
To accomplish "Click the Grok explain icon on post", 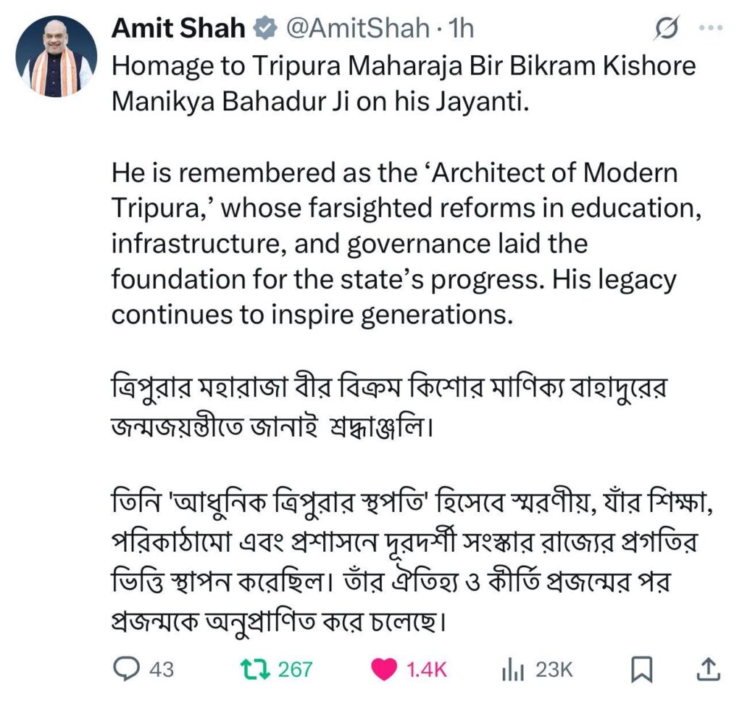I will (x=667, y=28).
